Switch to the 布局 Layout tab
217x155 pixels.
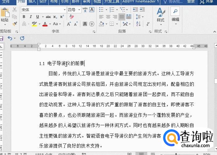tap(54, 2)
